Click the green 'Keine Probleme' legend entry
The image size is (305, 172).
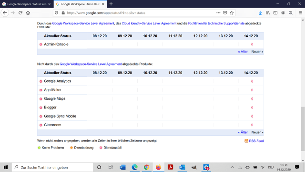click(51, 148)
